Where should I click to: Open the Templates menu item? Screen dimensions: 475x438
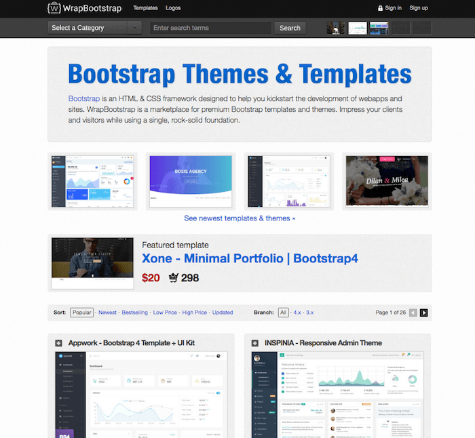coord(145,8)
